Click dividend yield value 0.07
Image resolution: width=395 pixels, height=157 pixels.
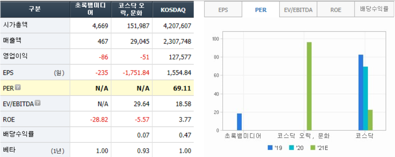[x=144, y=135]
